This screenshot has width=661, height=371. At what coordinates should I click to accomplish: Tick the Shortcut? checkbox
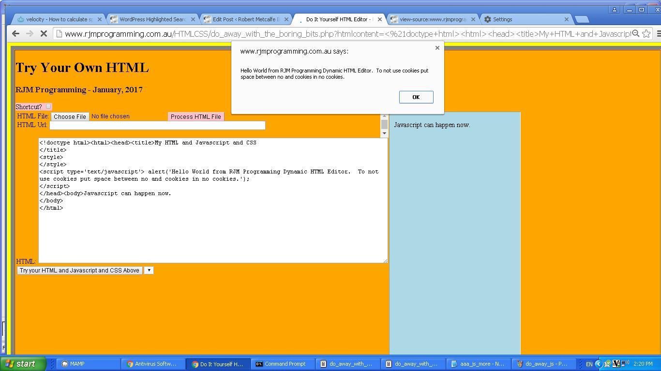point(48,106)
